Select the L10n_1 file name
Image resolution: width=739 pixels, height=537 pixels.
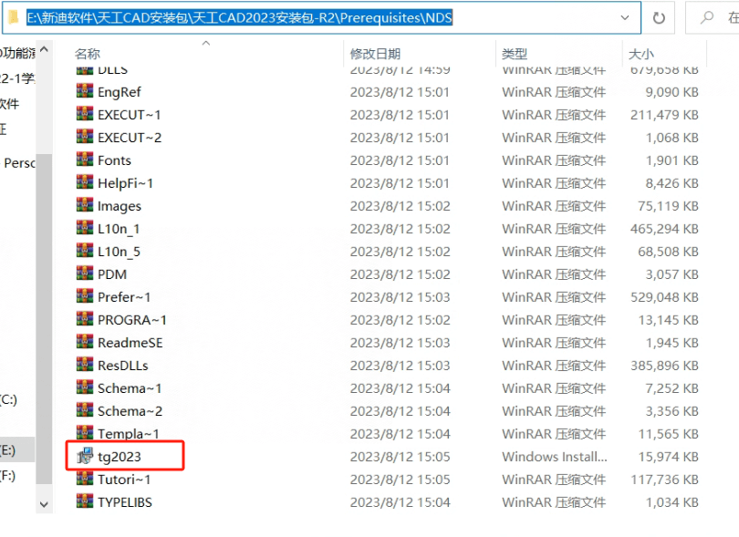click(119, 229)
